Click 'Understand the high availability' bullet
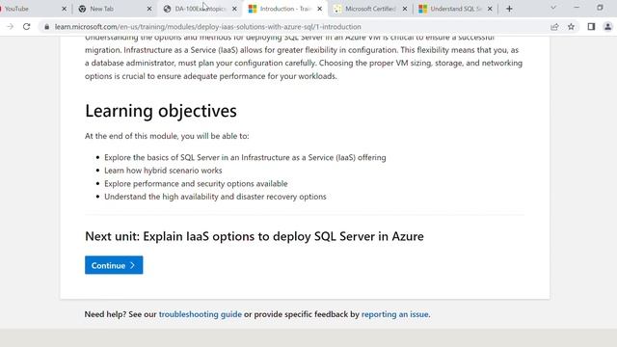Viewport: 617px width, 347px height. pos(215,197)
